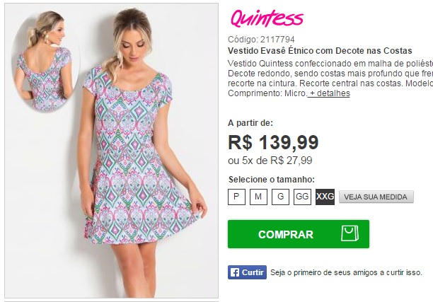This screenshot has width=433, height=302.
Task: Open the Veja Sua Medida size guide
Action: (x=376, y=197)
